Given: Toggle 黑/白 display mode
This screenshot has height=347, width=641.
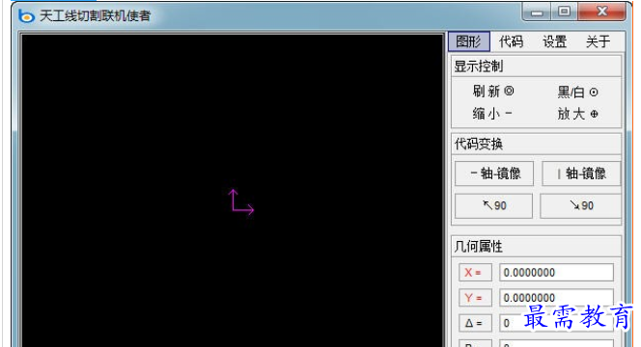Looking at the screenshot, I should click(577, 92).
